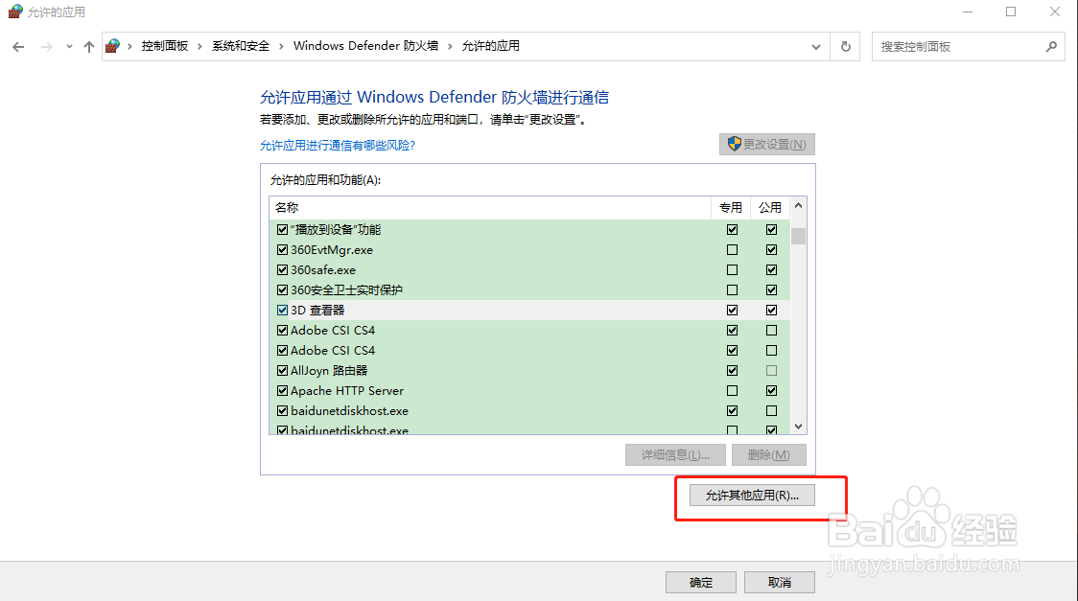1078x601 pixels.
Task: Select the 360safe.exe row text
Action: pyautogui.click(x=323, y=270)
